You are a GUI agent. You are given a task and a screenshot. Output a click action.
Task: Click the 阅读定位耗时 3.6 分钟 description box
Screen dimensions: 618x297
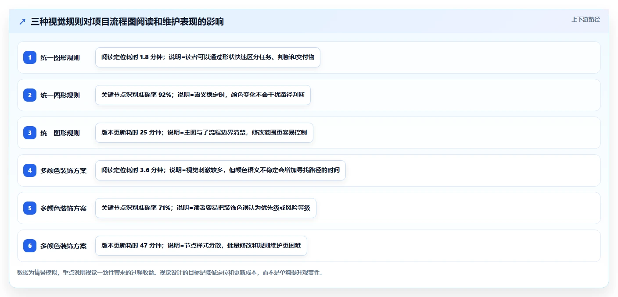pyautogui.click(x=220, y=170)
